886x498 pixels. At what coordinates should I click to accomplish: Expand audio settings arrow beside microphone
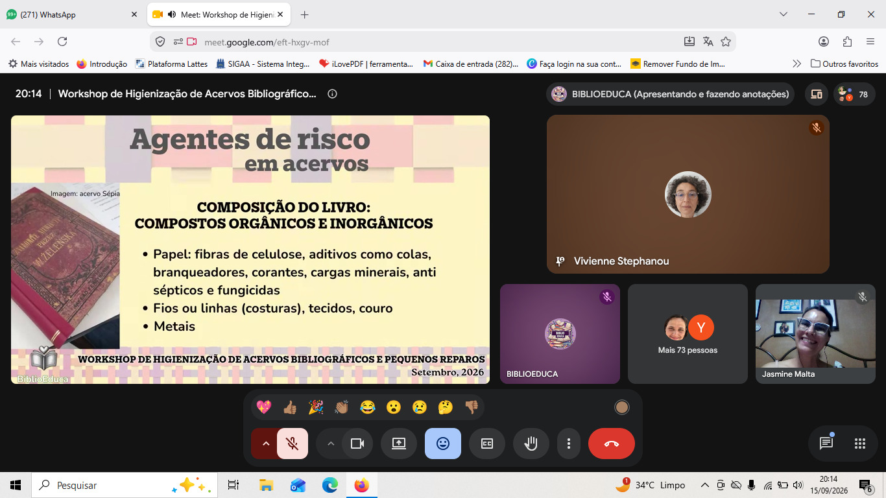click(x=265, y=444)
